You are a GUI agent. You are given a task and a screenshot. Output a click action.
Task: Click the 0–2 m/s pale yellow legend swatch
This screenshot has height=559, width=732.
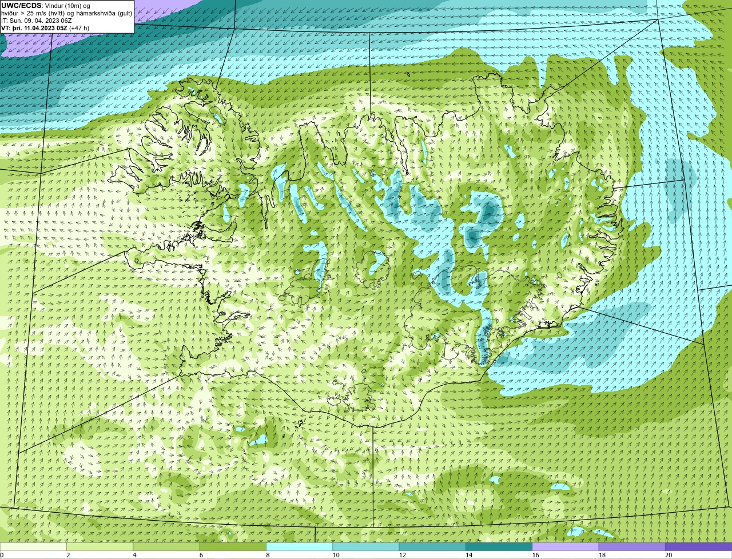pyautogui.click(x=33, y=546)
